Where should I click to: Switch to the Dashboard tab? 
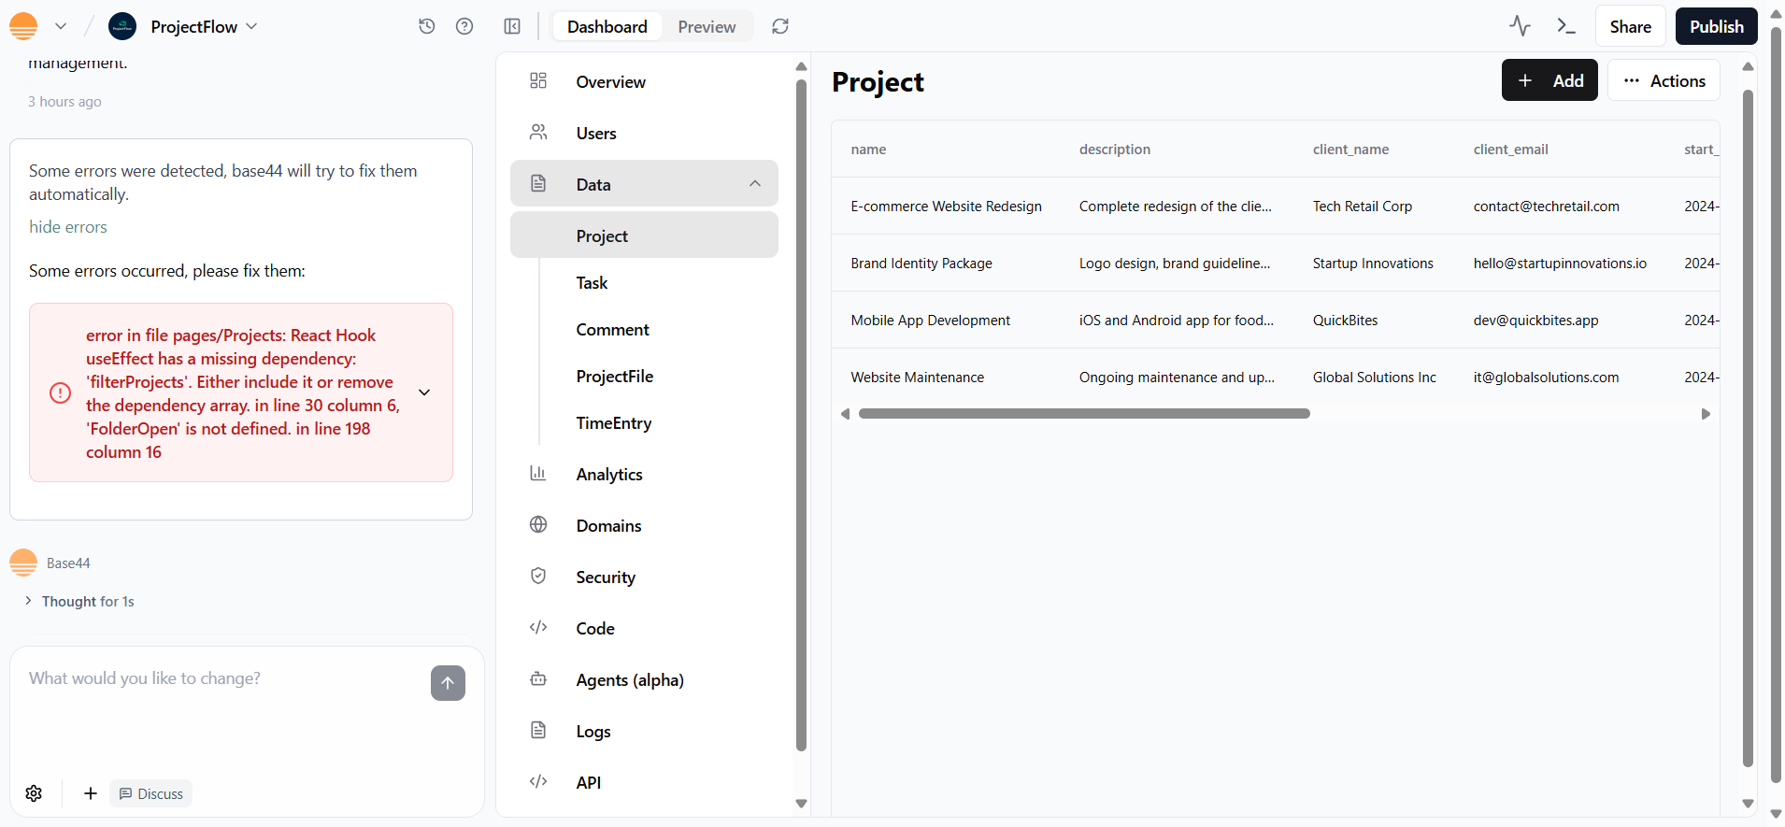(x=607, y=27)
